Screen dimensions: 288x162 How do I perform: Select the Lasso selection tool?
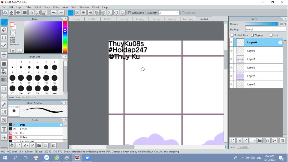pos(4,96)
